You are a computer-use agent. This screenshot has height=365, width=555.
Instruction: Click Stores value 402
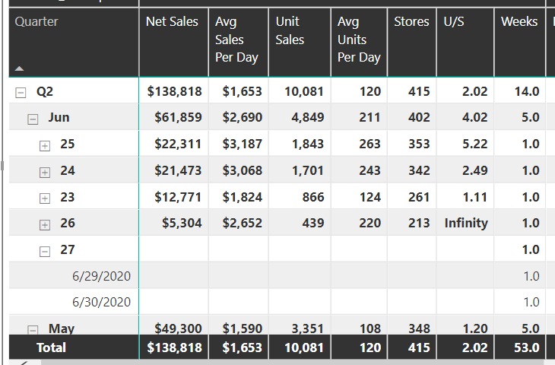pyautogui.click(x=419, y=117)
